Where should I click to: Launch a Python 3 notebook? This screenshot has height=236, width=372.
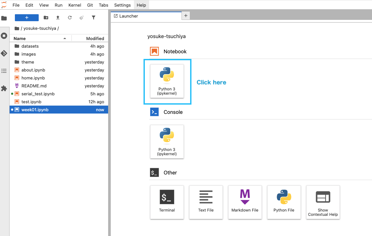[167, 81]
